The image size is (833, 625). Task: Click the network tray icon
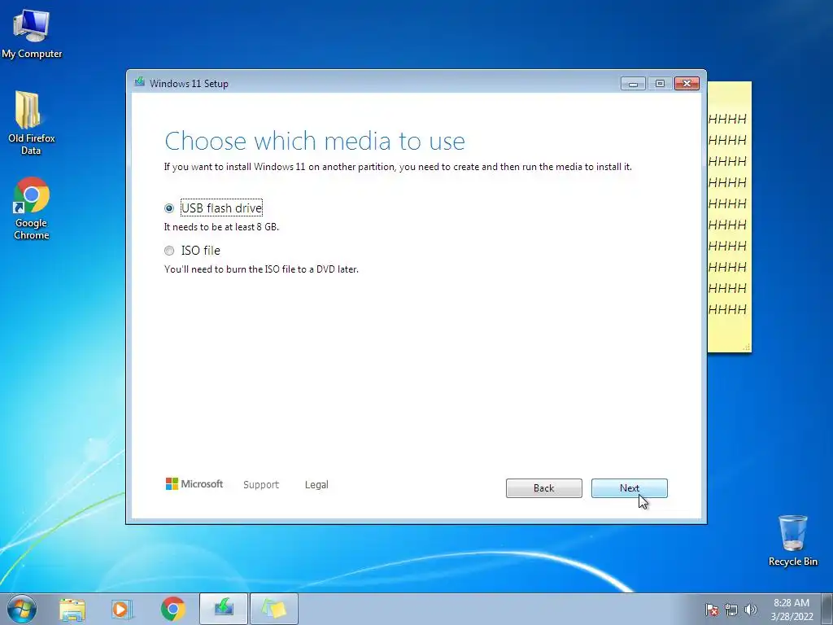click(731, 610)
